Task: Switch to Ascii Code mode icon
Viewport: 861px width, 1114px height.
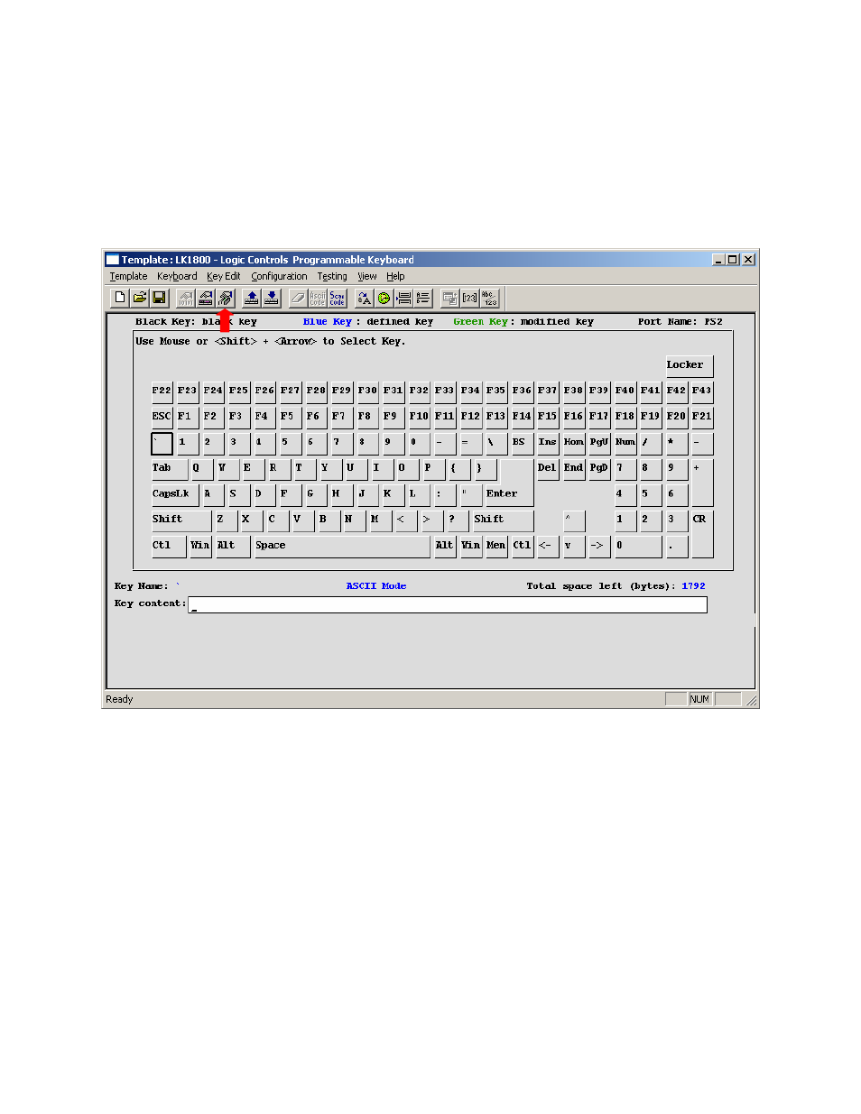Action: [x=318, y=298]
